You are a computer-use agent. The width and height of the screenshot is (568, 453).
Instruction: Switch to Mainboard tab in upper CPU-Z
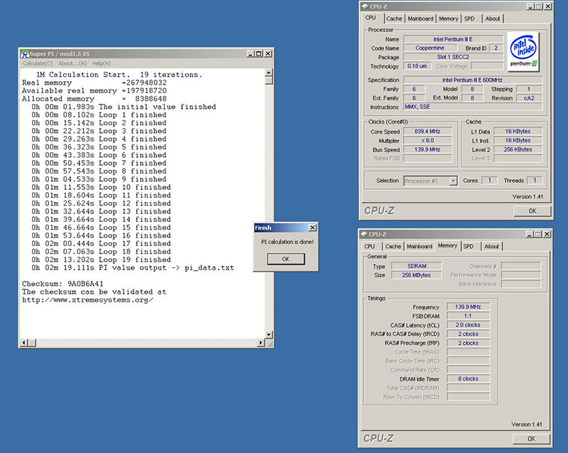tap(420, 18)
